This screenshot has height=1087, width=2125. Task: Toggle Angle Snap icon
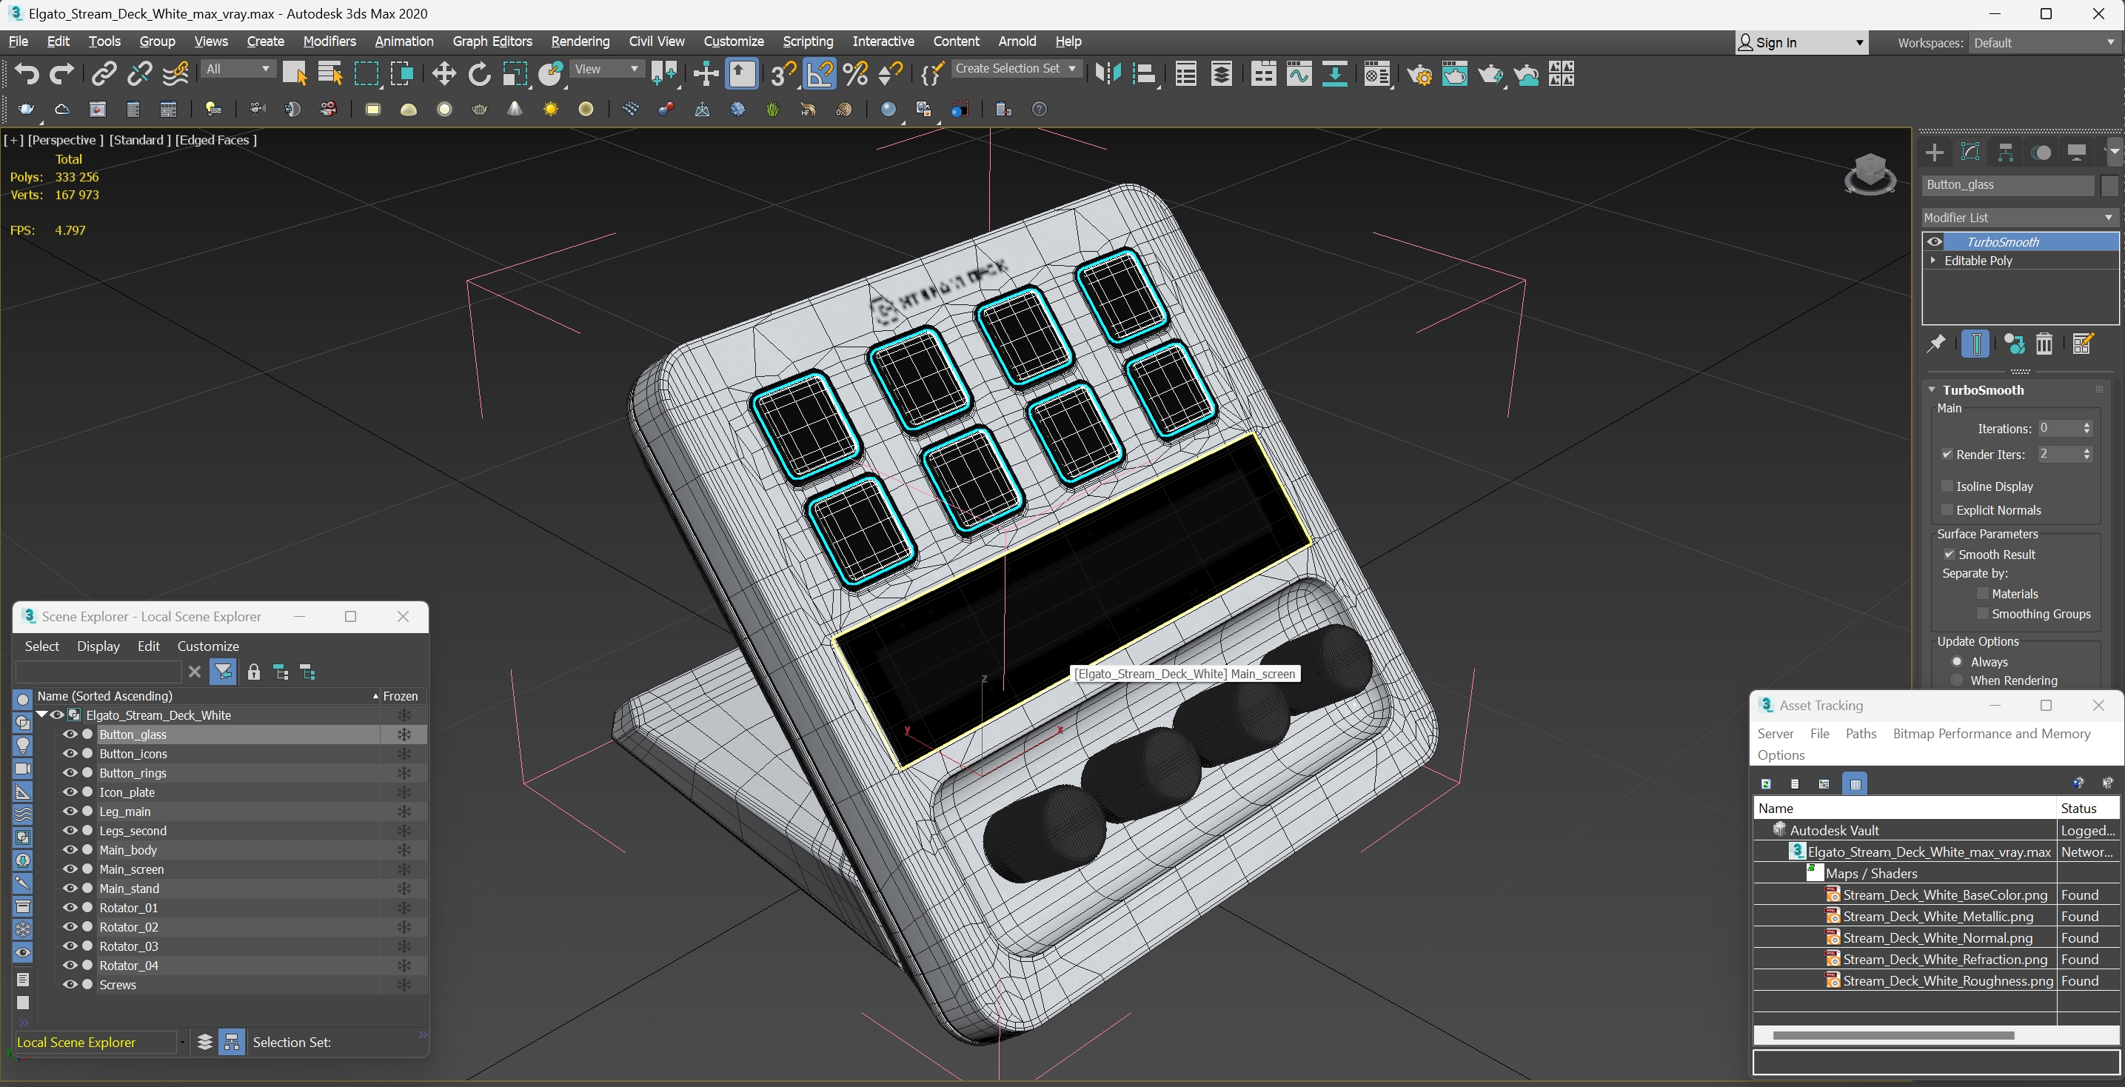819,74
